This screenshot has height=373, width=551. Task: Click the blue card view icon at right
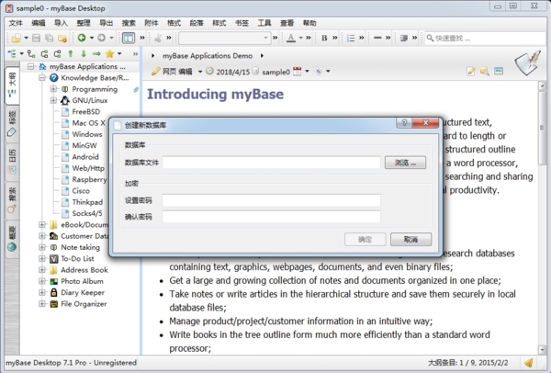click(x=499, y=71)
